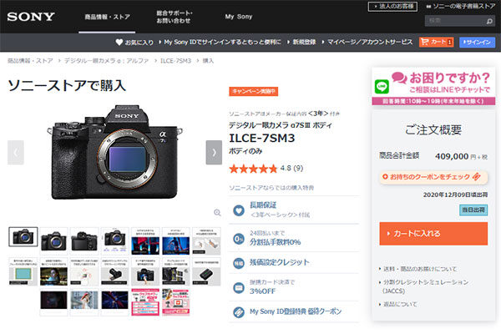Click カートに入れる button
The image size is (501, 334).
(x=433, y=234)
